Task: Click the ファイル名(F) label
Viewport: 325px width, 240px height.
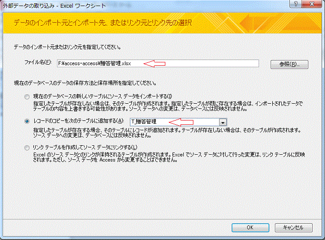Action: pos(38,62)
